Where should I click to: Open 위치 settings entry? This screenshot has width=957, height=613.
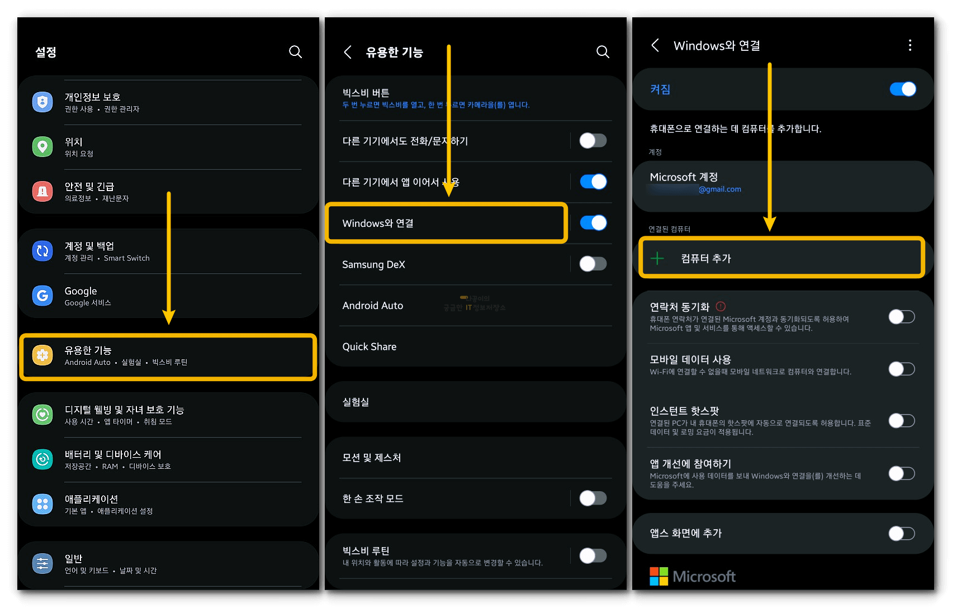click(x=168, y=147)
